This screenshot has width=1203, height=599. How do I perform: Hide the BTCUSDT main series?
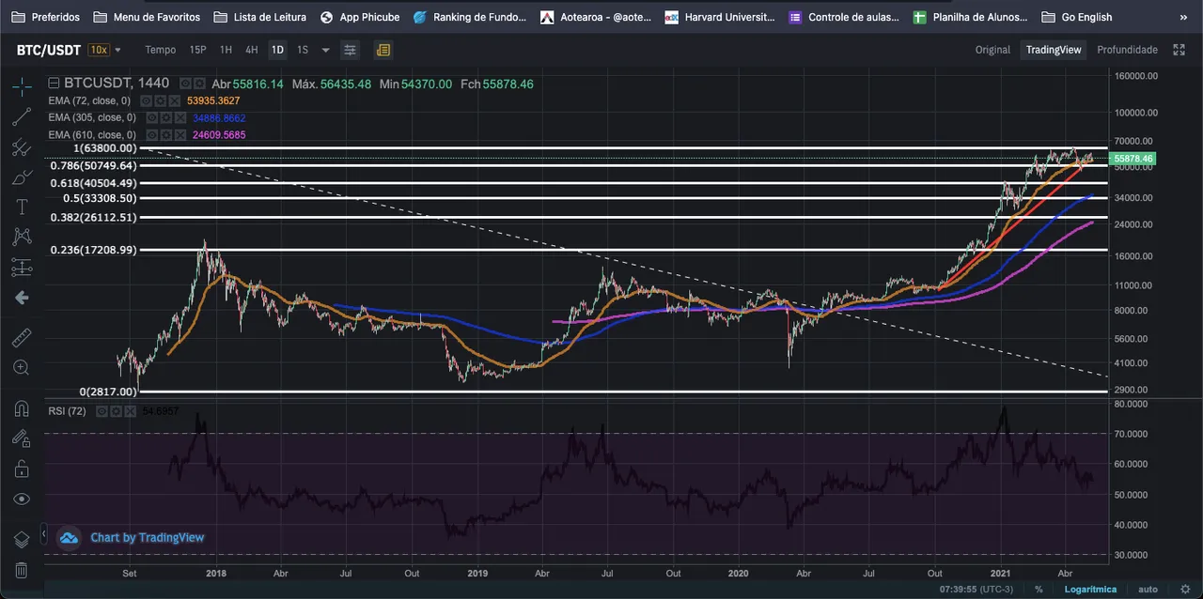coord(186,84)
